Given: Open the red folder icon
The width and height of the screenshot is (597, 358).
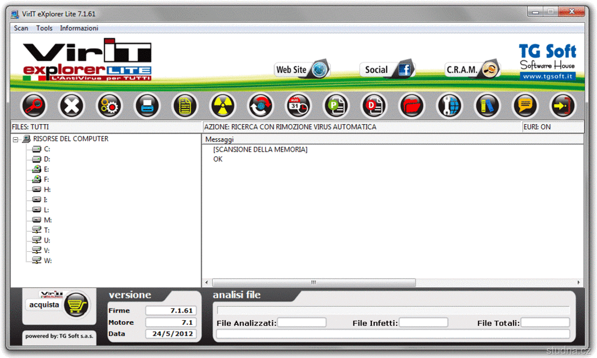Looking at the screenshot, I should coord(412,106).
